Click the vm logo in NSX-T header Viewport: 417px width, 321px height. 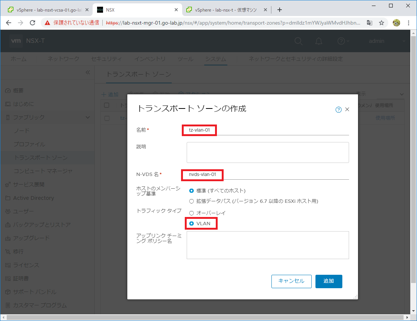pos(16,41)
